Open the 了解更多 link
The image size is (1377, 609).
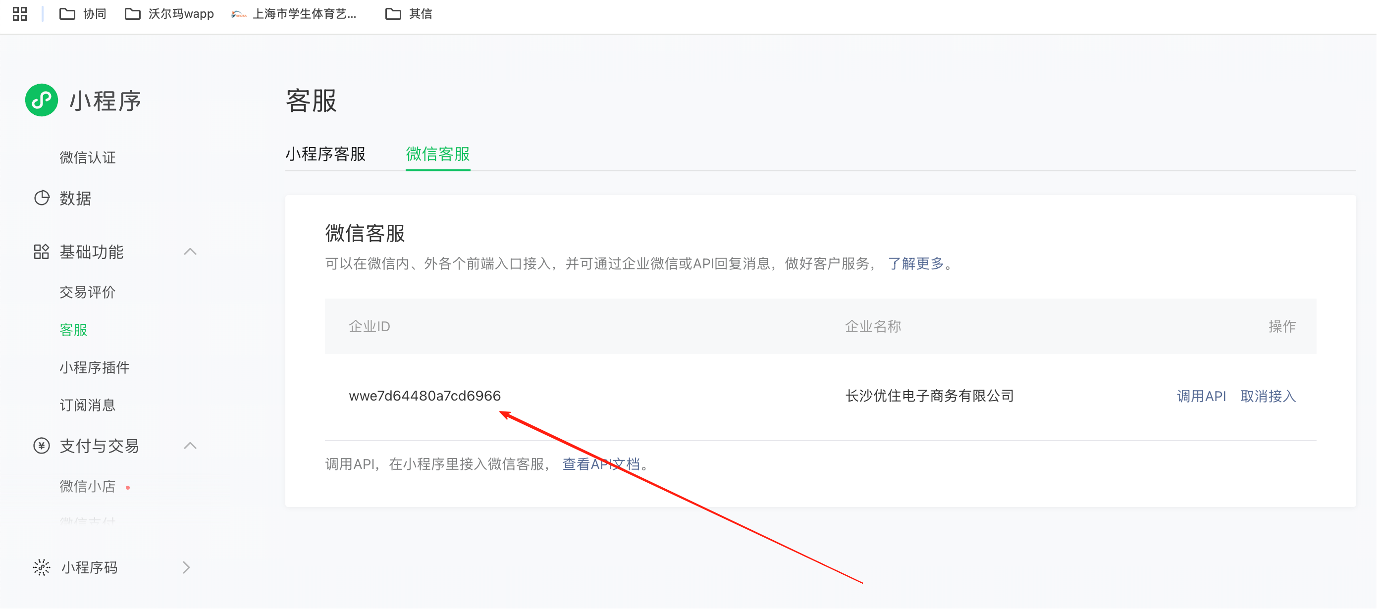(916, 263)
